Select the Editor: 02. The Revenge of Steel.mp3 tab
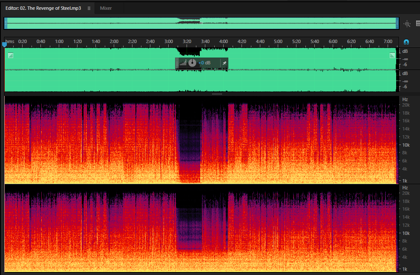The height and width of the screenshot is (275, 420). tap(43, 8)
